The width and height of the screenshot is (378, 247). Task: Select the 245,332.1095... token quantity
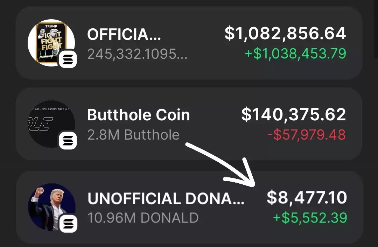tap(137, 54)
